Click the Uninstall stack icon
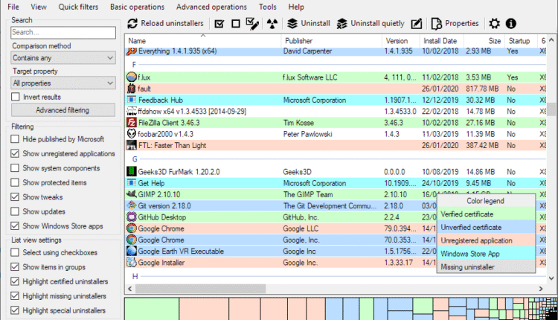This screenshot has height=320, width=558. (292, 24)
